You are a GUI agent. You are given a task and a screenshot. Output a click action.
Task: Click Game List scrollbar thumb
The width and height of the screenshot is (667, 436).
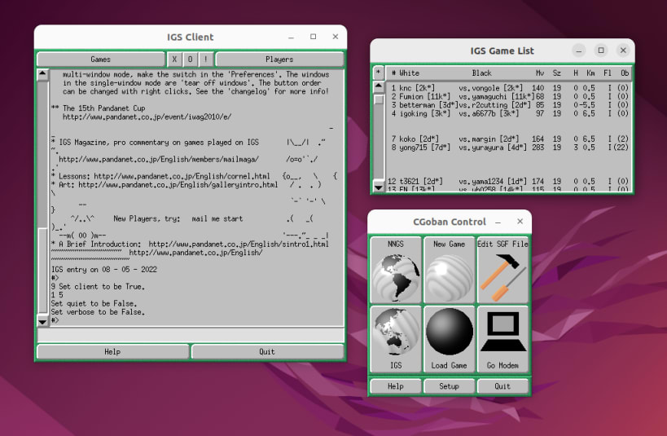pos(379,99)
